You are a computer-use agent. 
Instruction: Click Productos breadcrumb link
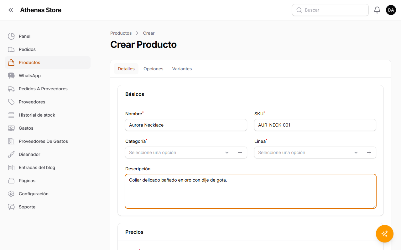(x=121, y=33)
